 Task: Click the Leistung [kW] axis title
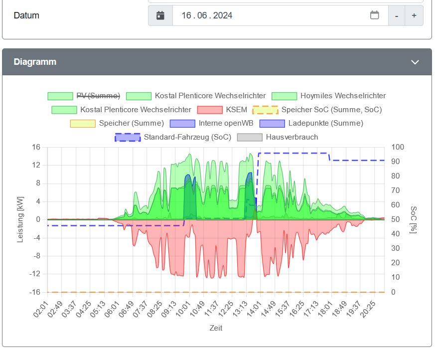(20, 219)
